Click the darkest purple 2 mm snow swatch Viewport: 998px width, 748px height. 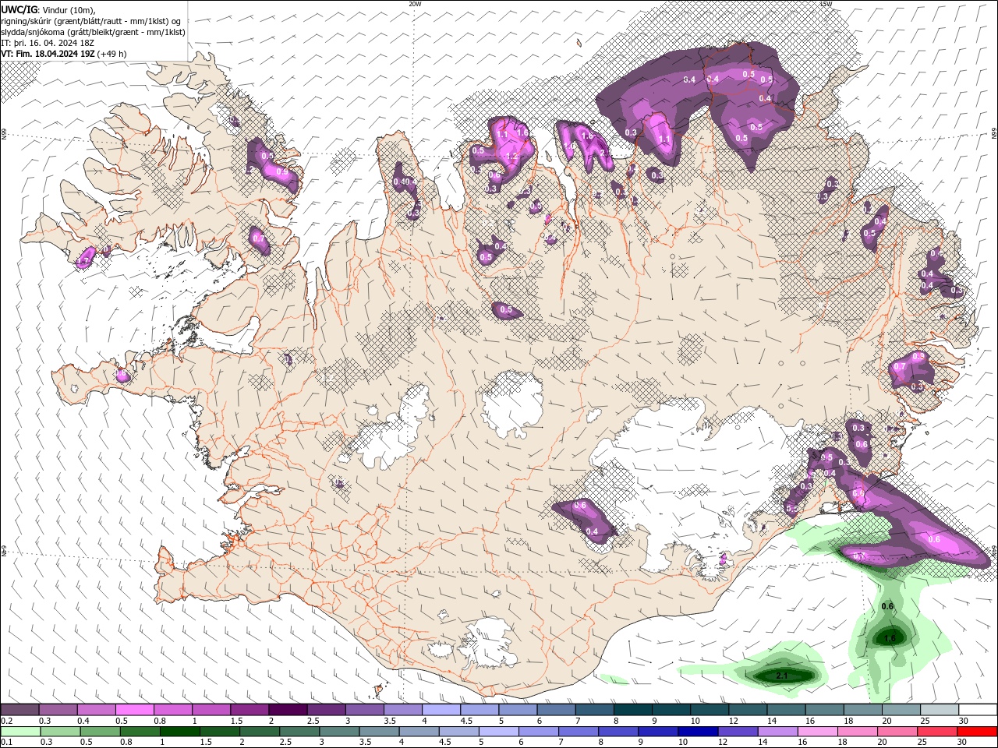(287, 710)
